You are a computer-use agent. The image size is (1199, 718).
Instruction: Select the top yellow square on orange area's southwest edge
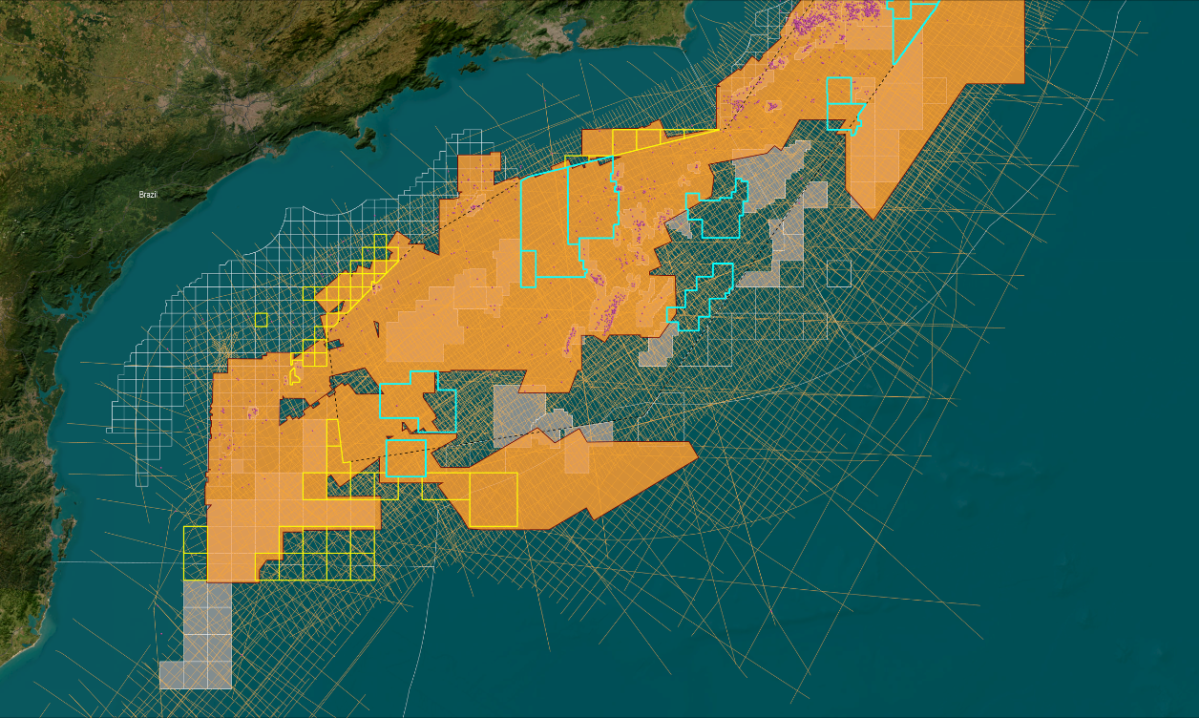point(195,538)
